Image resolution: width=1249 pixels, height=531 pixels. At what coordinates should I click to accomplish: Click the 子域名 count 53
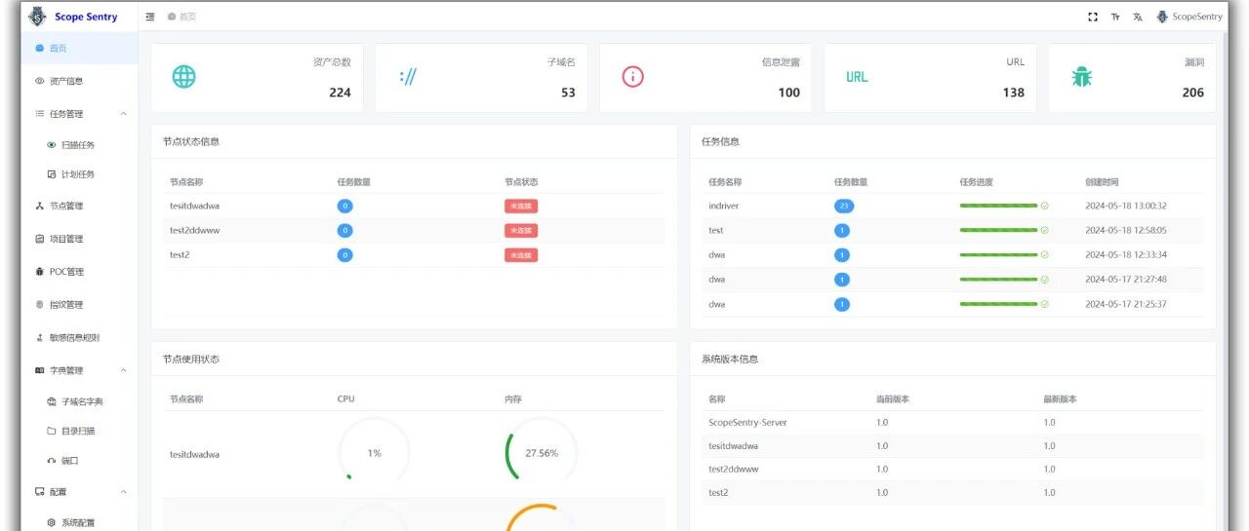[568, 93]
